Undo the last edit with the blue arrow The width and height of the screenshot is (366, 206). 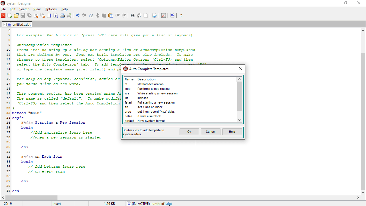click(77, 15)
